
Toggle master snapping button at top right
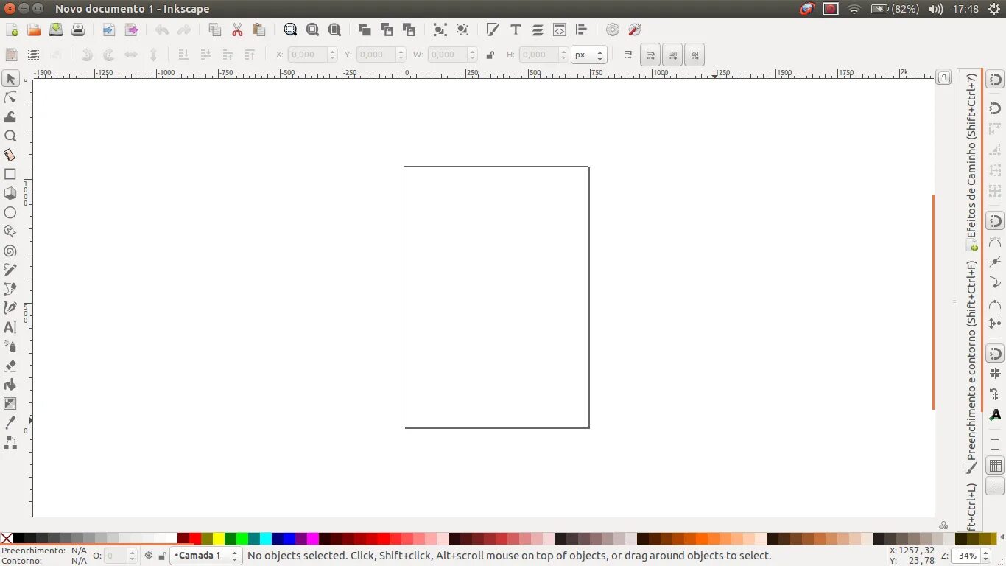coord(995,80)
